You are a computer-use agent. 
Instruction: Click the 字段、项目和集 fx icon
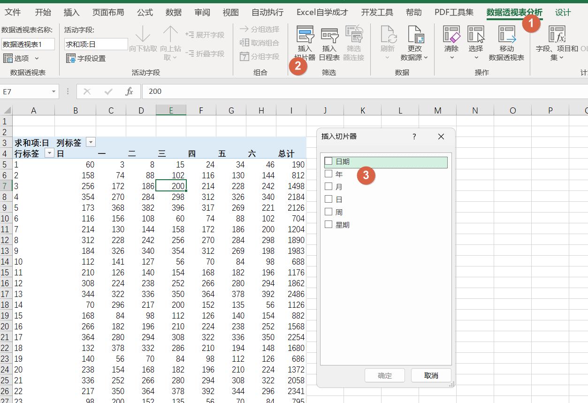[x=557, y=36]
